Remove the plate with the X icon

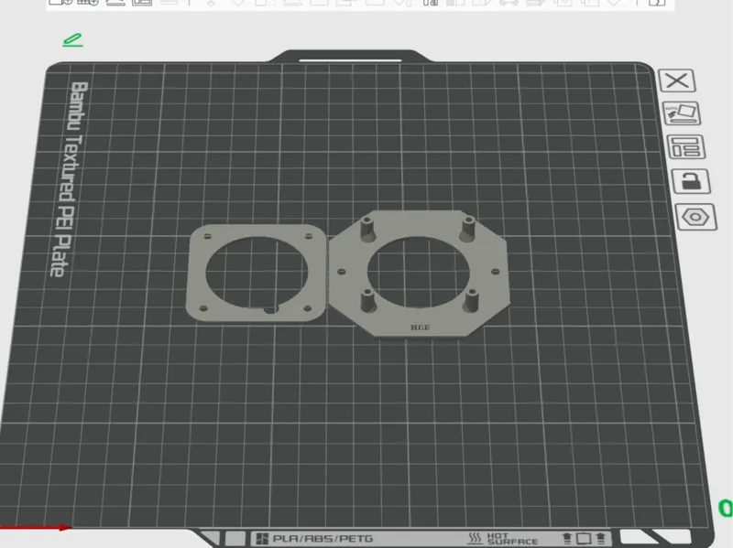[x=677, y=81]
